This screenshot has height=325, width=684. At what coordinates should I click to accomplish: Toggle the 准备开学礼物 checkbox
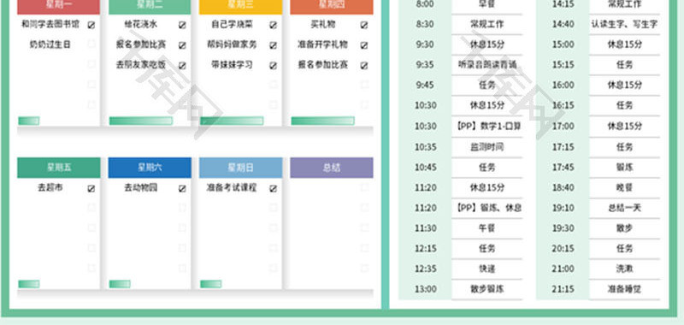point(364,45)
